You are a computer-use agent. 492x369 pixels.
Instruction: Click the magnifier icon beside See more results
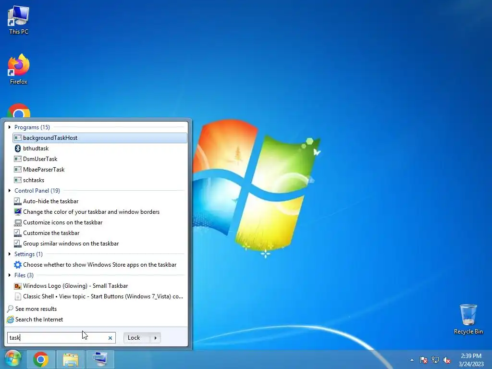pyautogui.click(x=10, y=309)
